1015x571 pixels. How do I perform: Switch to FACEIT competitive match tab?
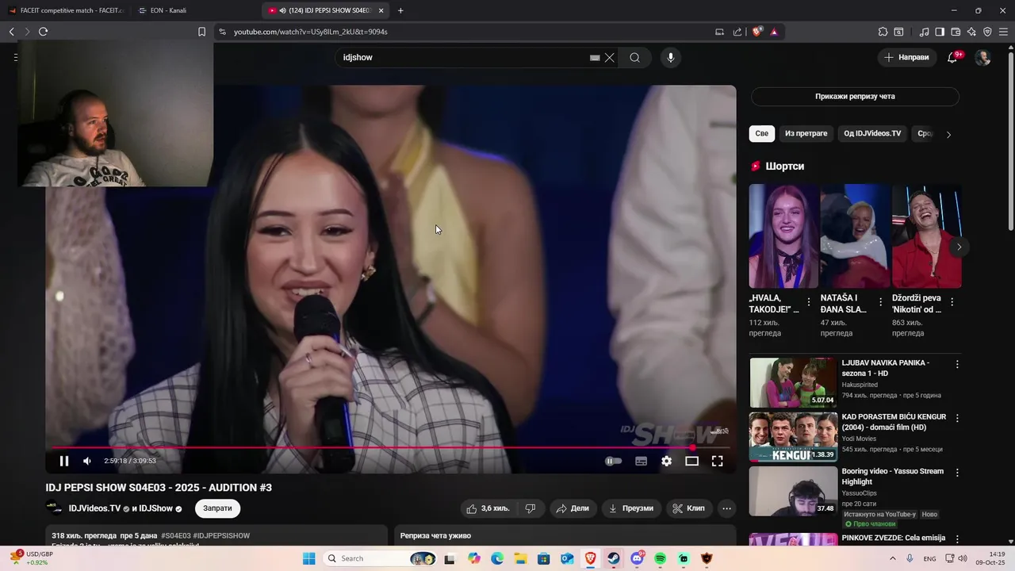[x=65, y=10]
